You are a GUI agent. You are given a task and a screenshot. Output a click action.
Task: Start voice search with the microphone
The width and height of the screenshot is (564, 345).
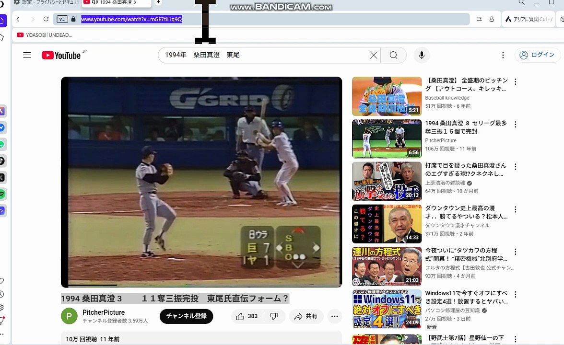pos(422,55)
